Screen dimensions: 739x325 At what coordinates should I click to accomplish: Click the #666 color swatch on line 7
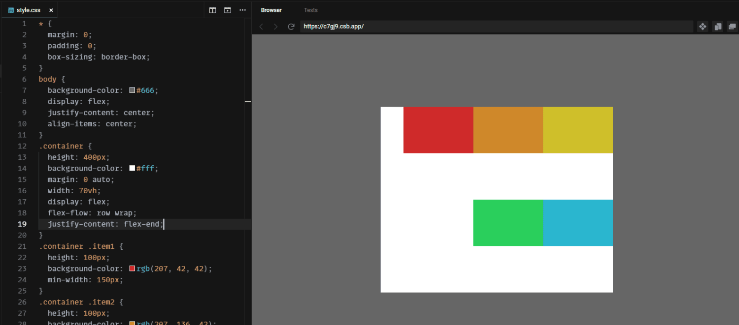pyautogui.click(x=132, y=90)
